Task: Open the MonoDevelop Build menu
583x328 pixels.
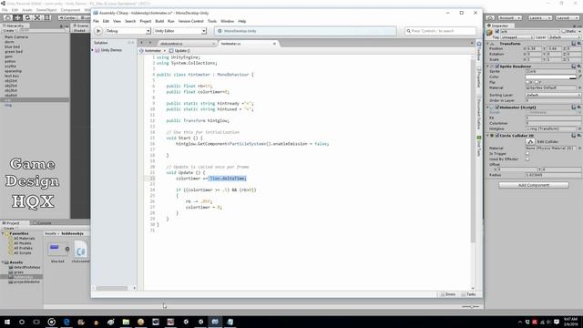Action: point(159,21)
